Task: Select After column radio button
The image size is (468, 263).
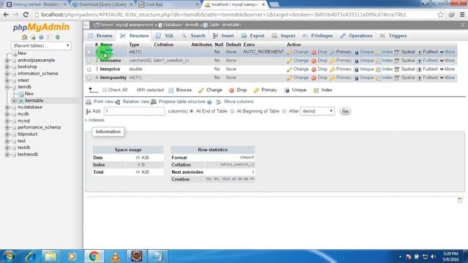Action: click(x=284, y=111)
